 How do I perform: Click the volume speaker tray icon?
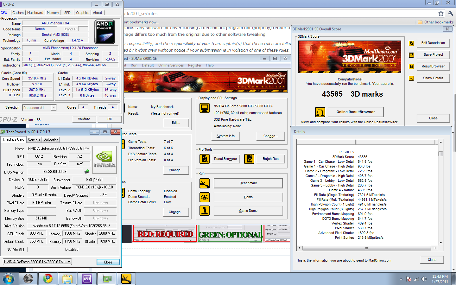coord(424,279)
